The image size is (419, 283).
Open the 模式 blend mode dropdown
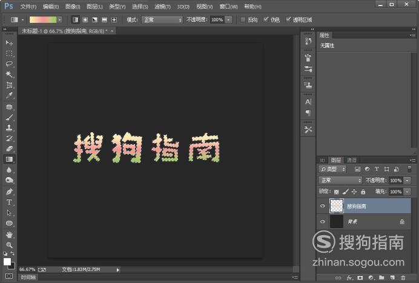[x=162, y=20]
